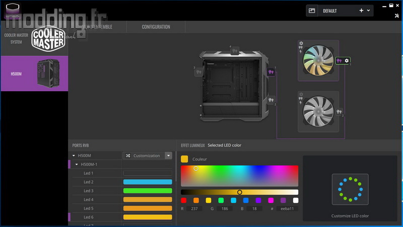The height and width of the screenshot is (227, 403).
Task: Select Led 1 row
Action: [122, 173]
